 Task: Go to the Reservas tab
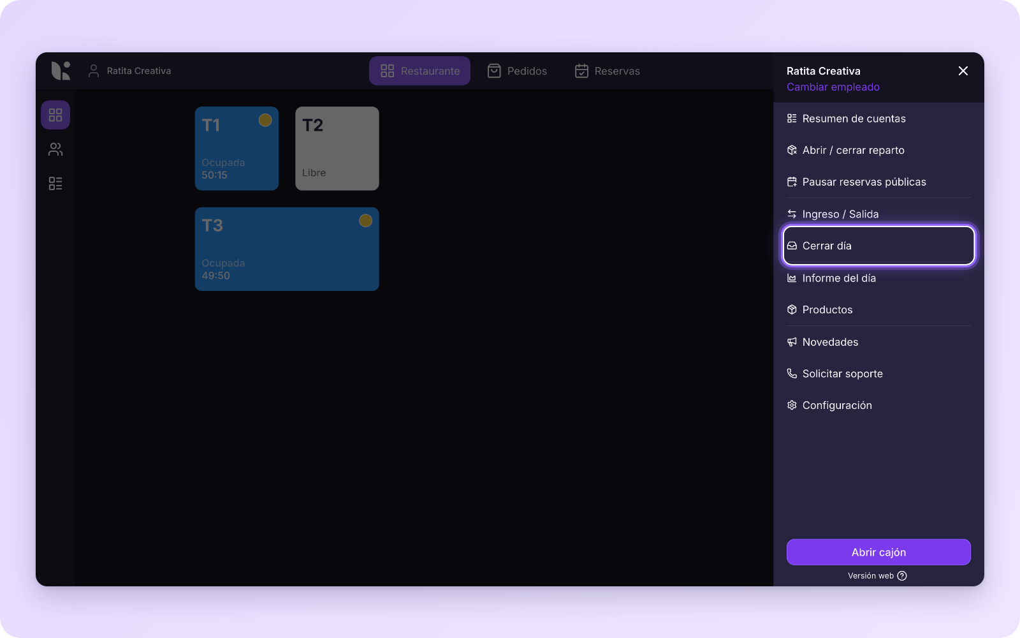click(607, 71)
